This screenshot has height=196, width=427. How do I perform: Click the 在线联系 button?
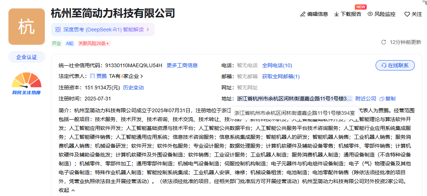coord(395,65)
